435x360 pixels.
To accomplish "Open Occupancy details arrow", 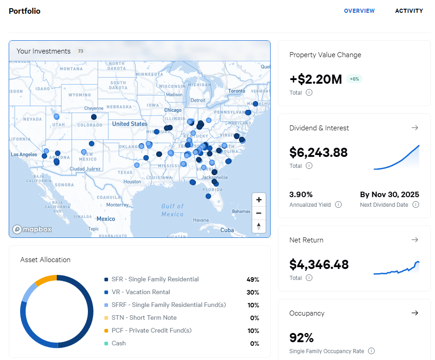I will [415, 313].
